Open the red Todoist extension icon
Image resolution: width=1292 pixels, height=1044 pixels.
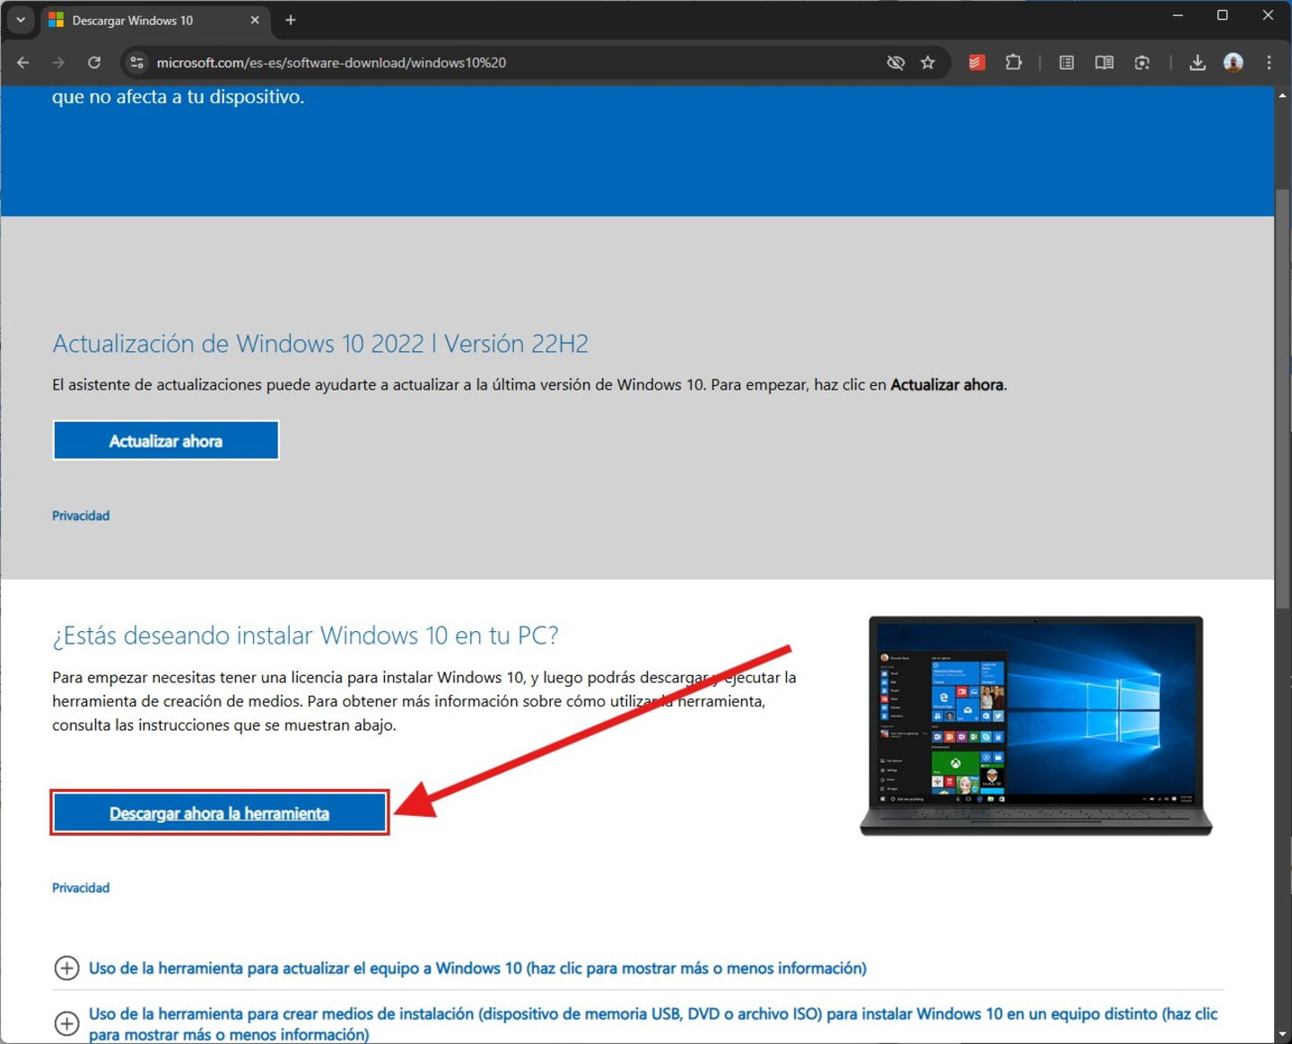977,63
